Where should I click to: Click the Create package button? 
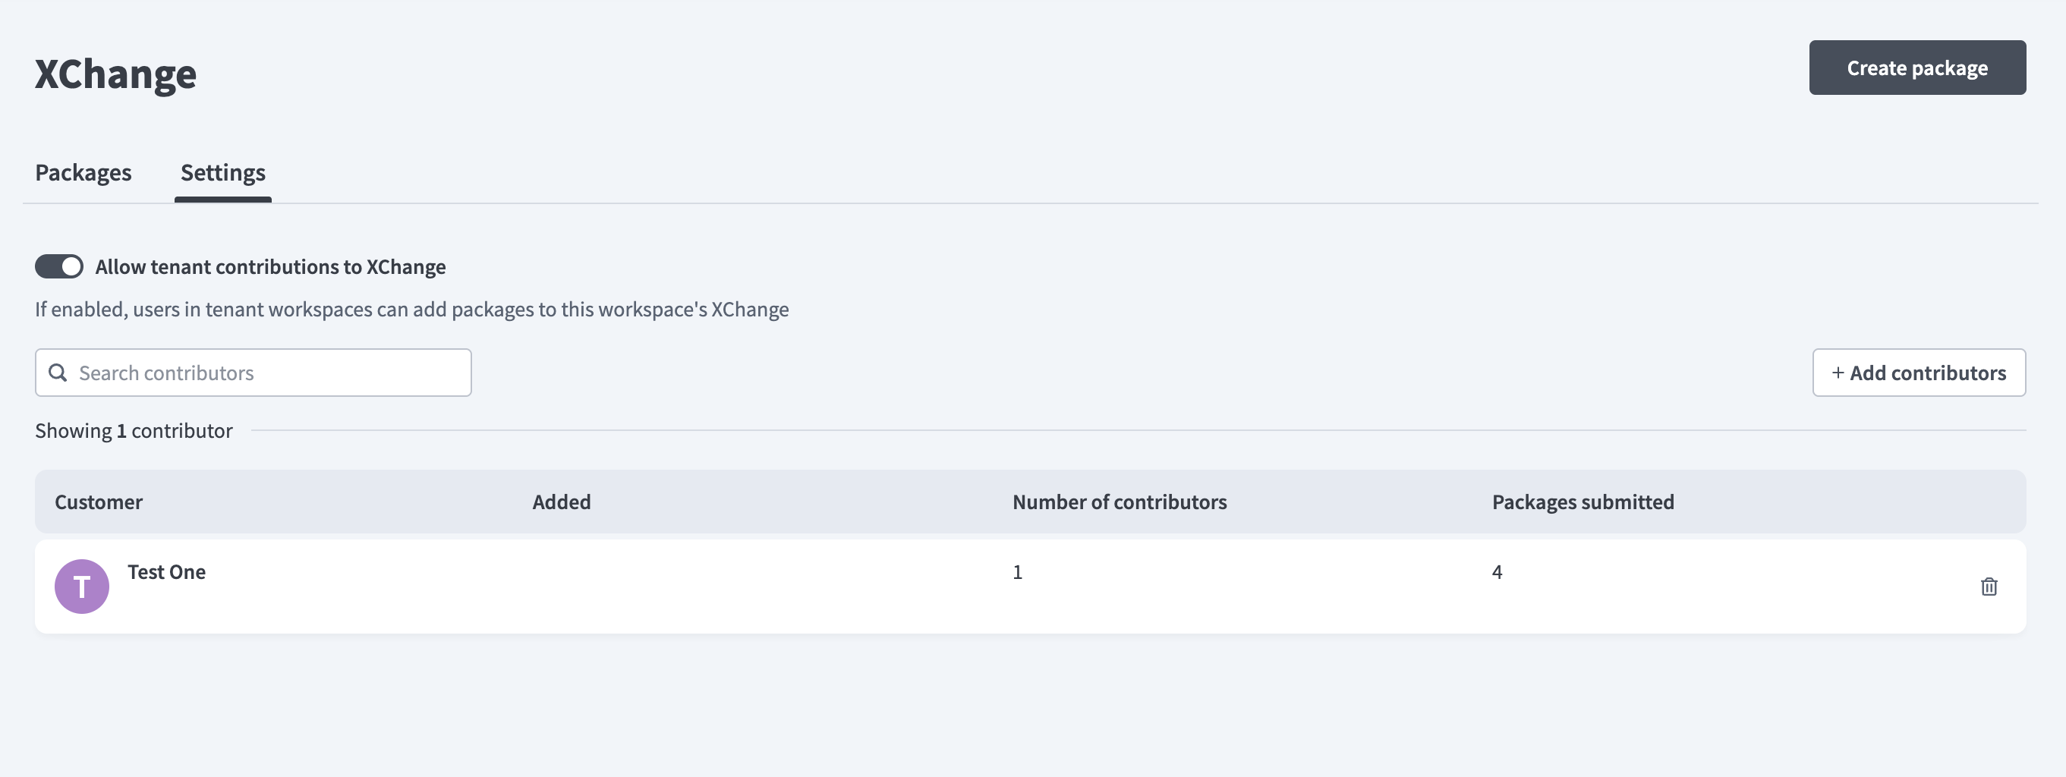pyautogui.click(x=1916, y=68)
